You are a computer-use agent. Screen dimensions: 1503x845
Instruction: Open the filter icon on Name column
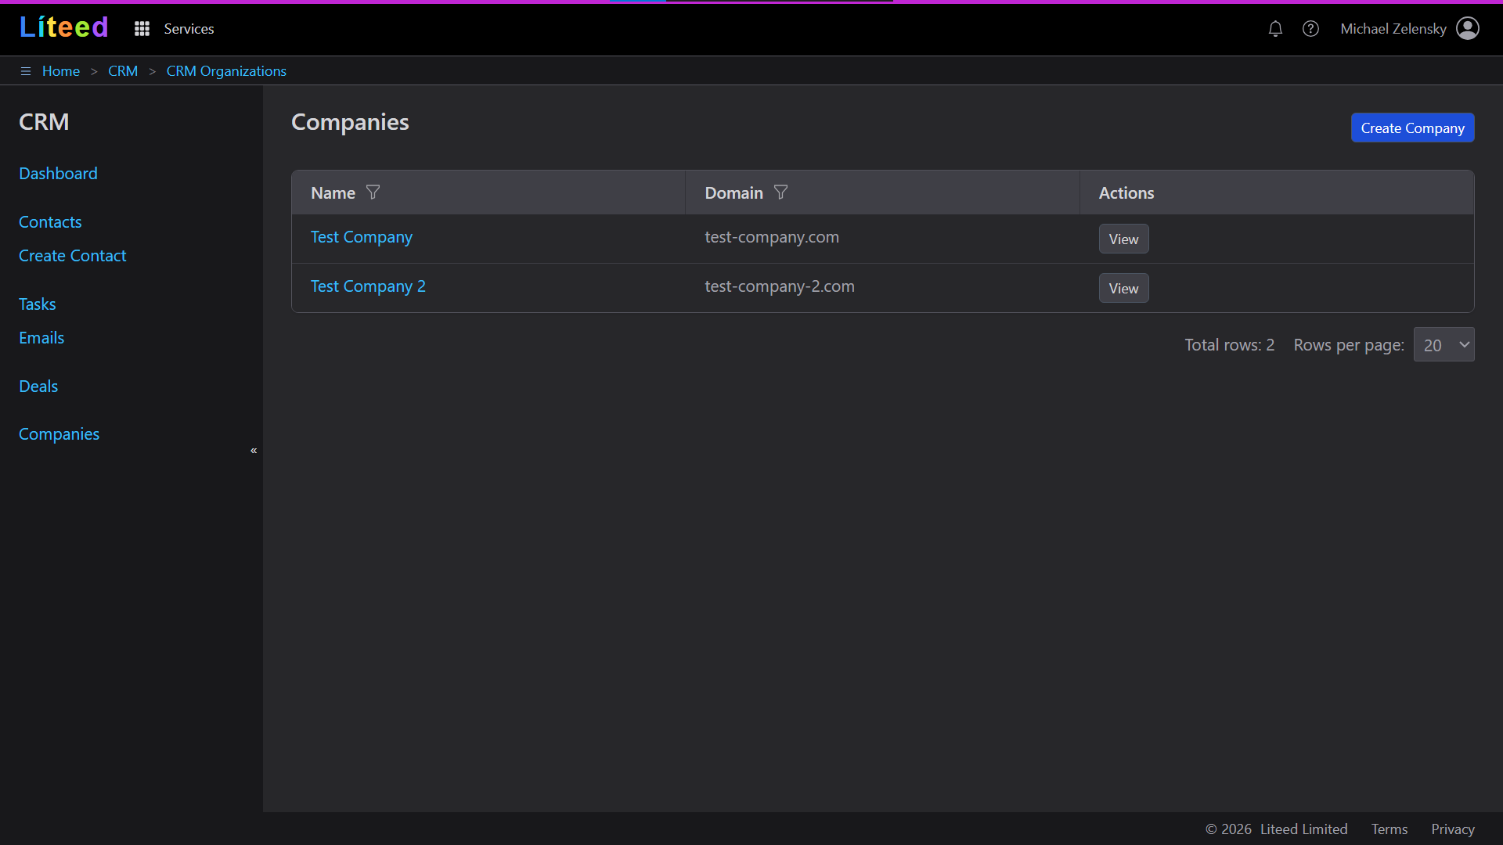[373, 192]
